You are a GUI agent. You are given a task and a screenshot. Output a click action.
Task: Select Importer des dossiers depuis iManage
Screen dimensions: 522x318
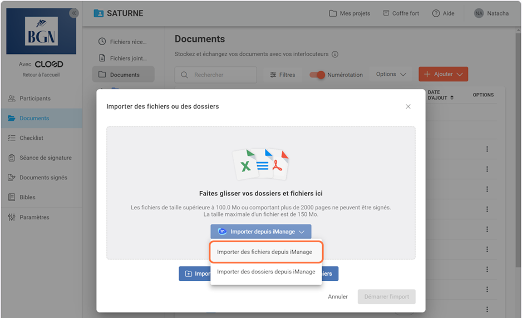pos(266,272)
